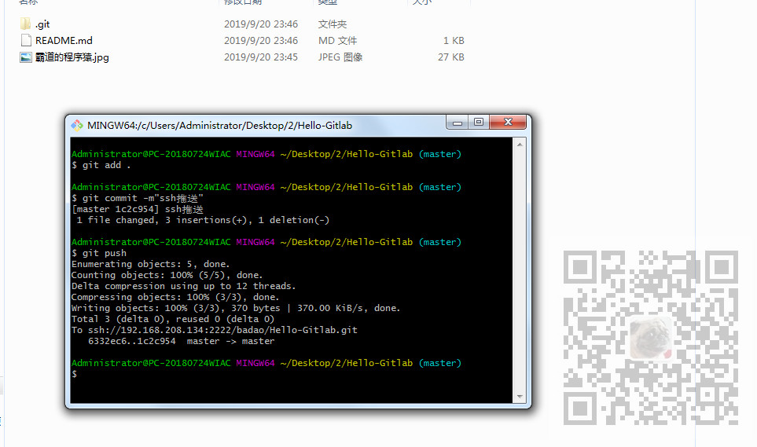Click the 'Enumerating objects: 5, done.' line
The height and width of the screenshot is (447, 757).
point(151,264)
